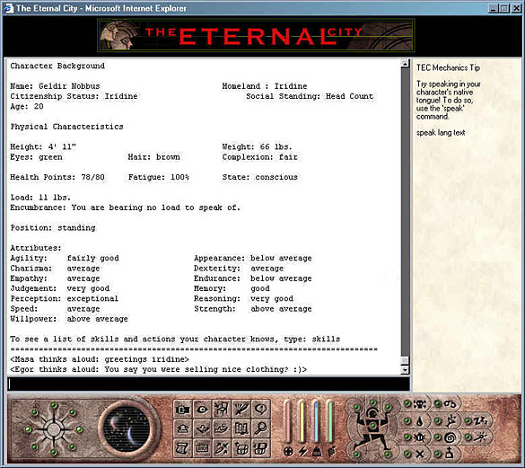Click the treasure chest icon

click(x=241, y=448)
